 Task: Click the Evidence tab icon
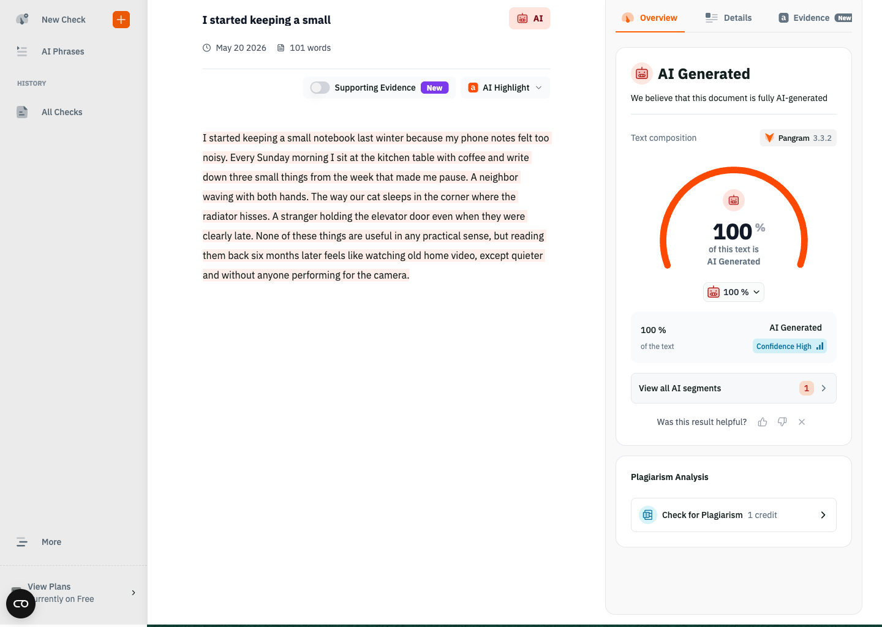[783, 18]
